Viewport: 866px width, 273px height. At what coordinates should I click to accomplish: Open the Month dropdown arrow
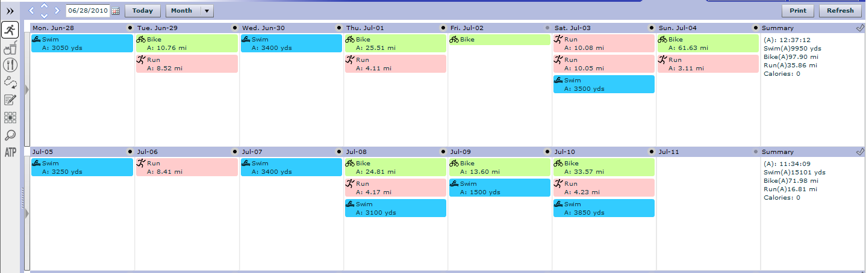(x=207, y=10)
